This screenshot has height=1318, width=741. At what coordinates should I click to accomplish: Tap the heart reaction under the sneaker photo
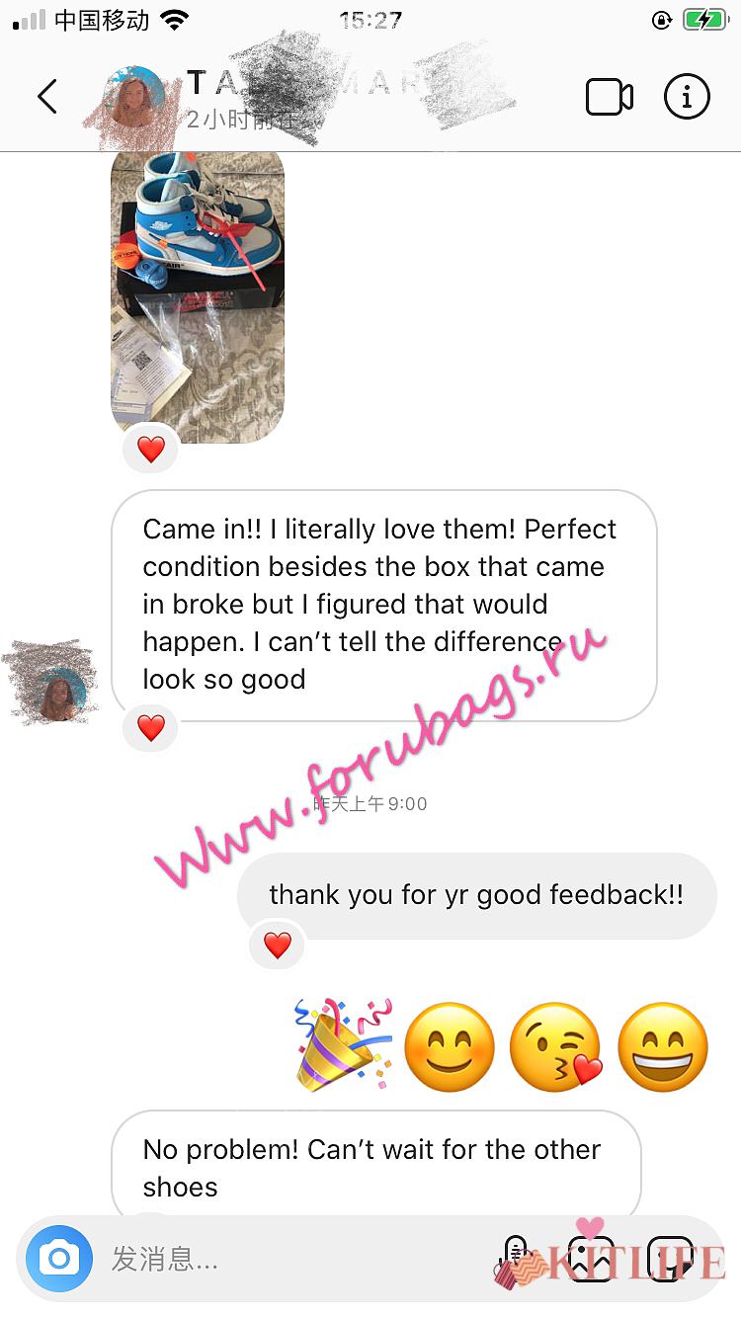(x=150, y=450)
